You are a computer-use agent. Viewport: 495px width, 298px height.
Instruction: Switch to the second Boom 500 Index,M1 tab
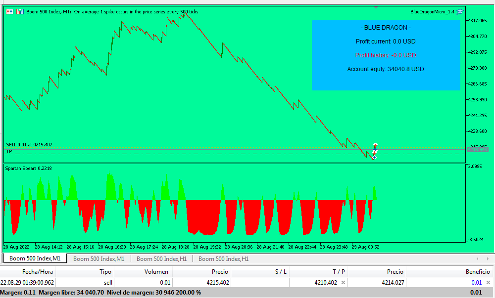(99, 258)
